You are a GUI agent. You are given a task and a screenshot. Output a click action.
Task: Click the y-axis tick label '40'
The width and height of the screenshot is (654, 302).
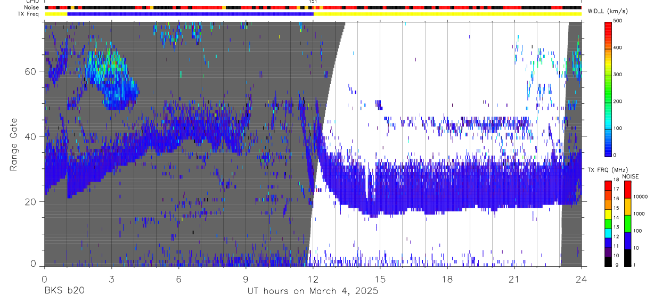click(x=31, y=136)
